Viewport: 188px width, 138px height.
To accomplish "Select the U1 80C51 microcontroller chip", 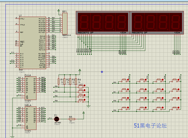I will 33,43.
